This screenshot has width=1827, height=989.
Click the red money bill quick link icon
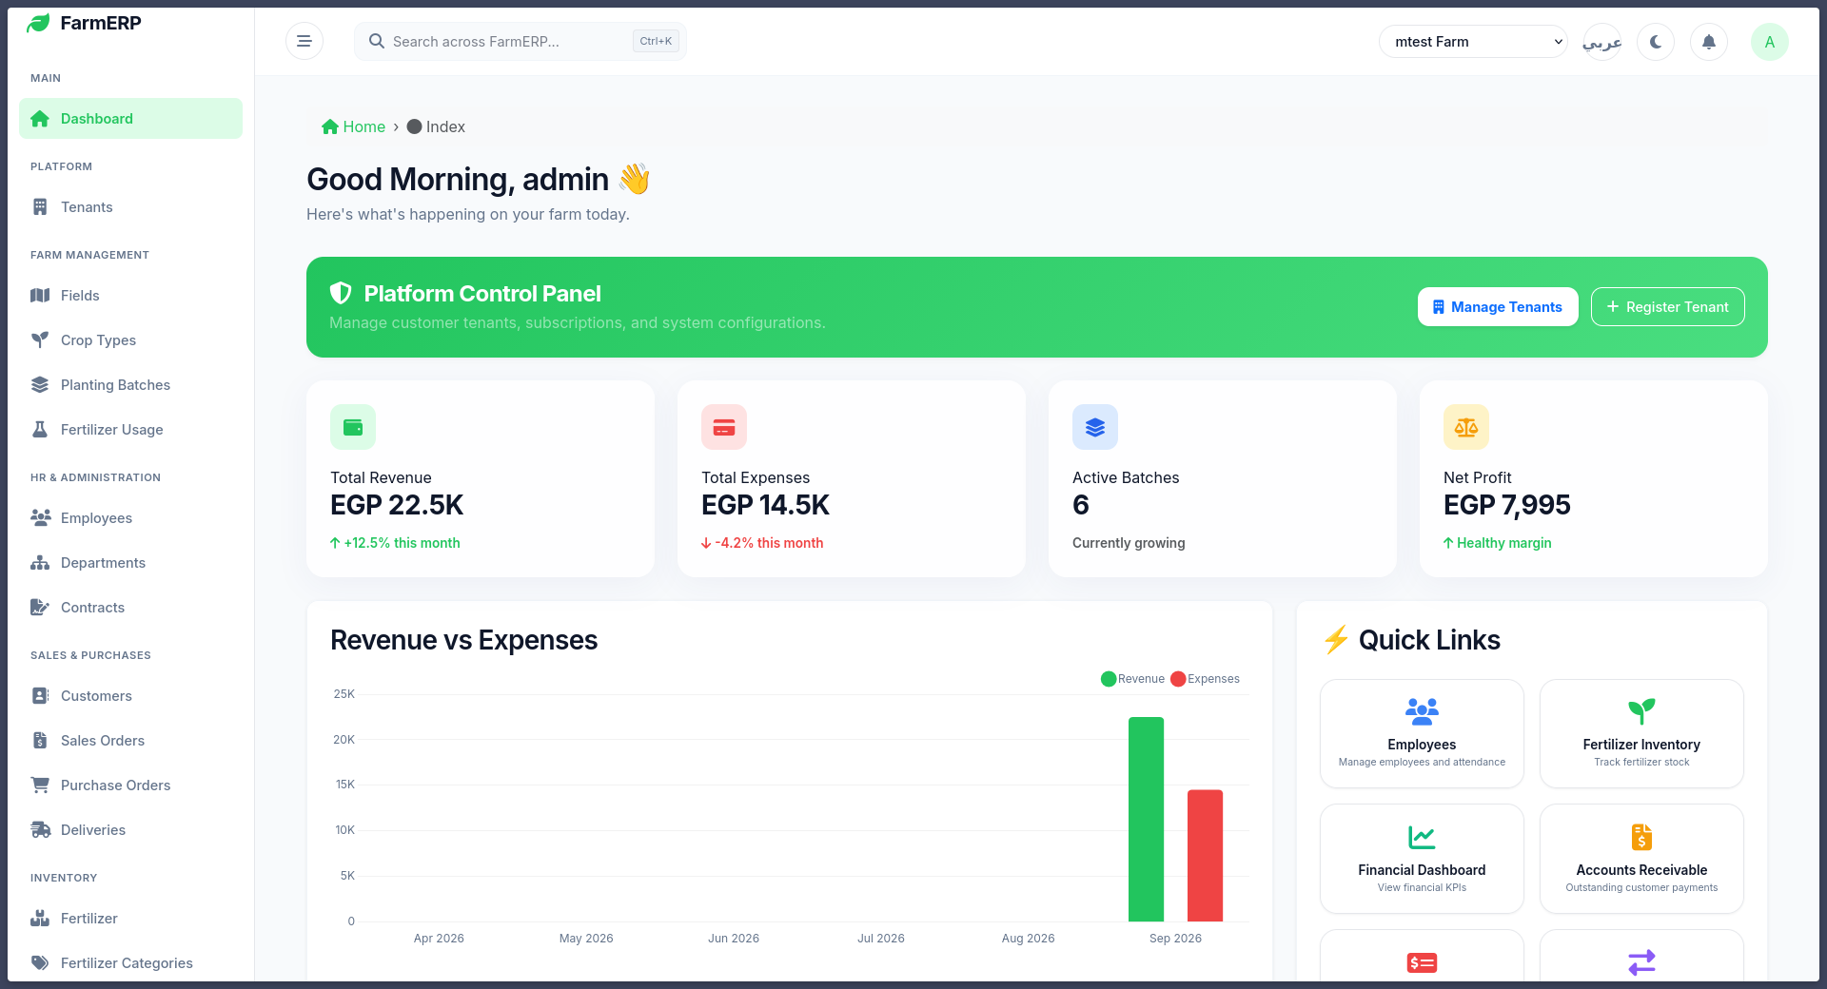coord(1422,962)
